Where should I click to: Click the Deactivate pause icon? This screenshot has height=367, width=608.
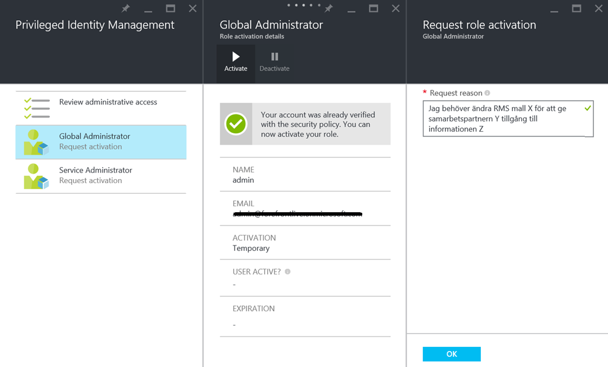pyautogui.click(x=274, y=57)
